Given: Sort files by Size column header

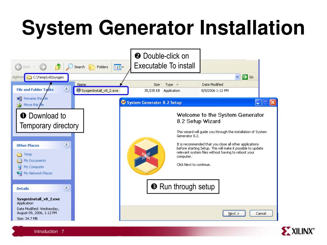Looking at the screenshot, I should (156, 85).
